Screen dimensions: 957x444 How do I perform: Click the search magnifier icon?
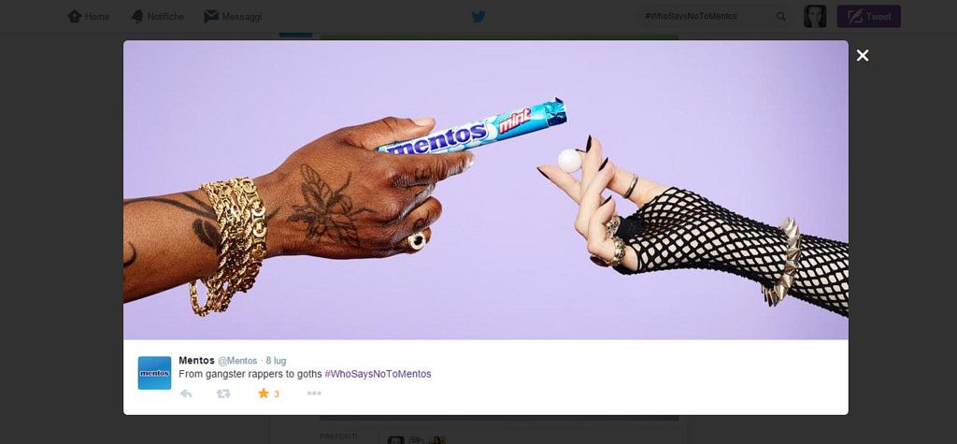[780, 17]
